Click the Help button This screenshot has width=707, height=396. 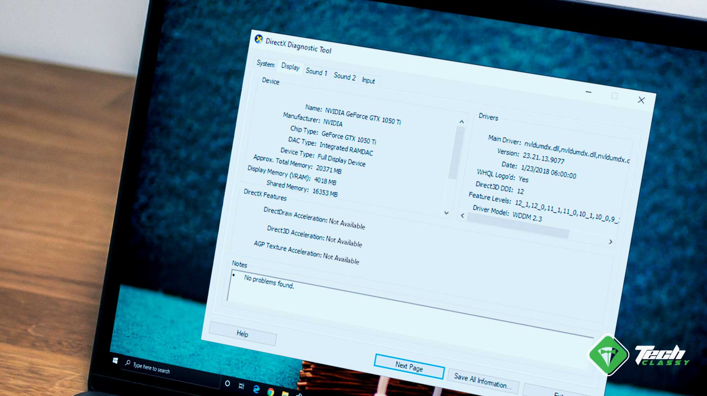pos(242,334)
